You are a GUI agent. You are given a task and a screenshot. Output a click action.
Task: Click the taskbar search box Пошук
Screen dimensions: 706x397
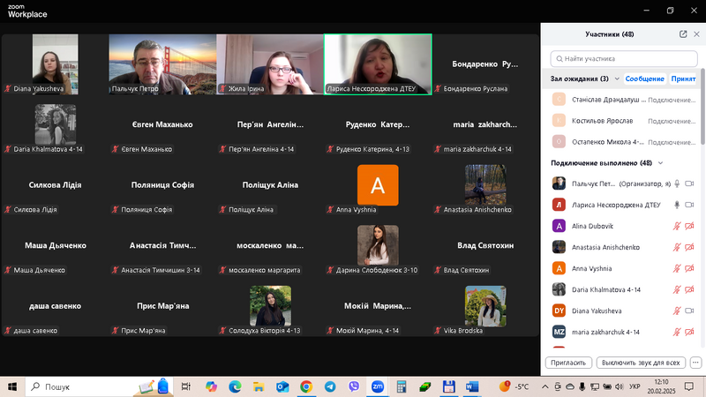tap(97, 386)
